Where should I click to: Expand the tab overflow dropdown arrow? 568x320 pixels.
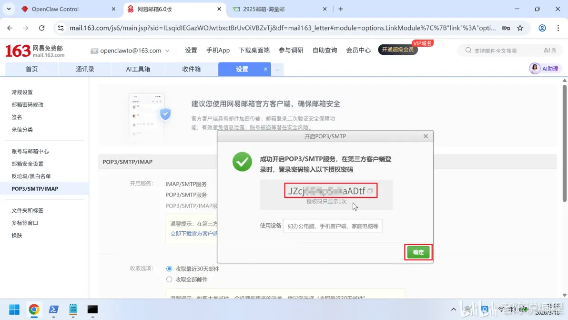click(277, 69)
